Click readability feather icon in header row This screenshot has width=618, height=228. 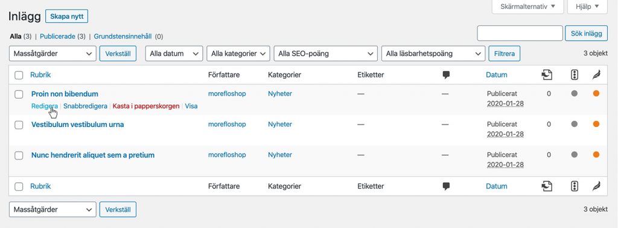596,75
